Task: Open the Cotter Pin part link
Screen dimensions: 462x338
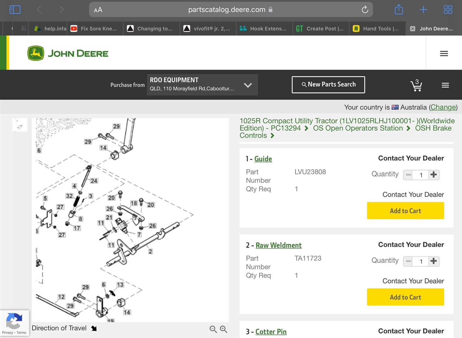Action: point(271,332)
